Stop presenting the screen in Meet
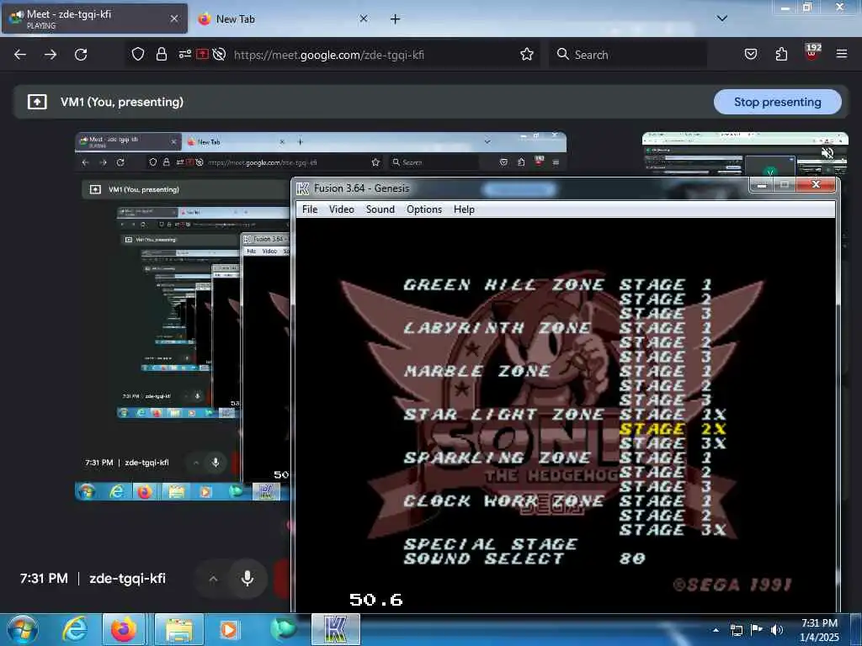Viewport: 862px width, 646px height. click(777, 102)
